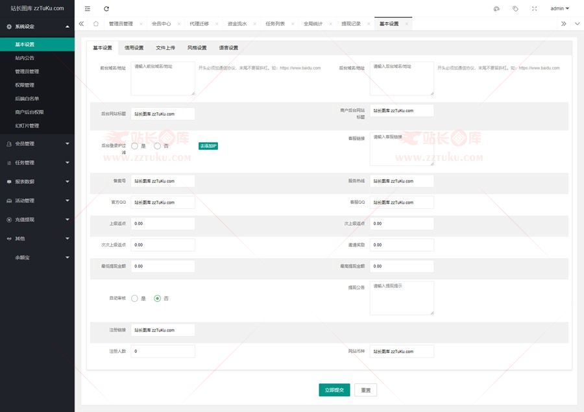Open the theme palette icon
Image resolution: width=584 pixels, height=412 pixels.
coord(496,8)
